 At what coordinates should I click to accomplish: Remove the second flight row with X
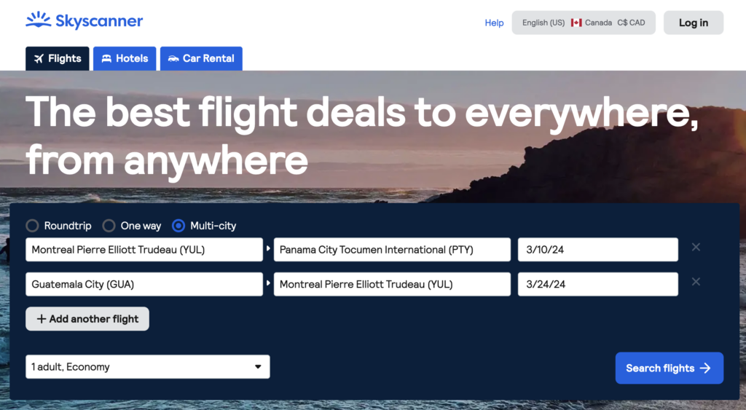point(696,282)
